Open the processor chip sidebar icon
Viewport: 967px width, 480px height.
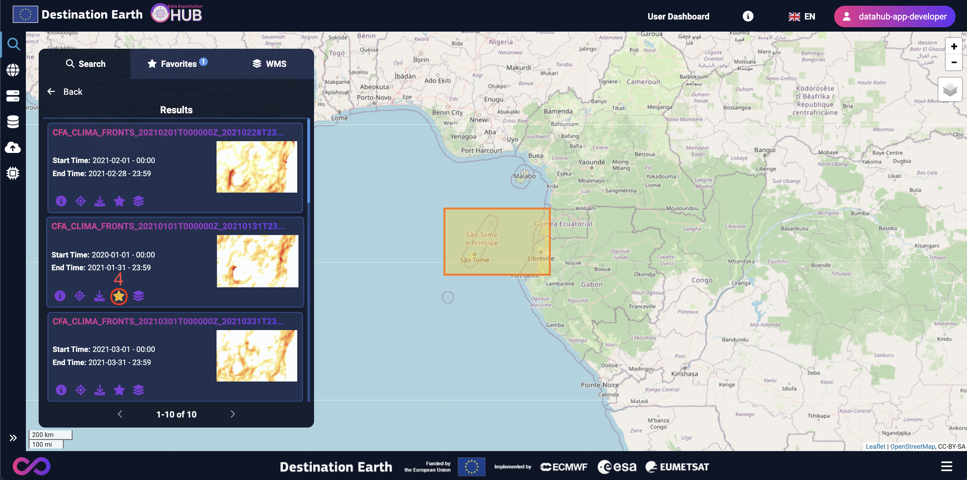pos(13,173)
